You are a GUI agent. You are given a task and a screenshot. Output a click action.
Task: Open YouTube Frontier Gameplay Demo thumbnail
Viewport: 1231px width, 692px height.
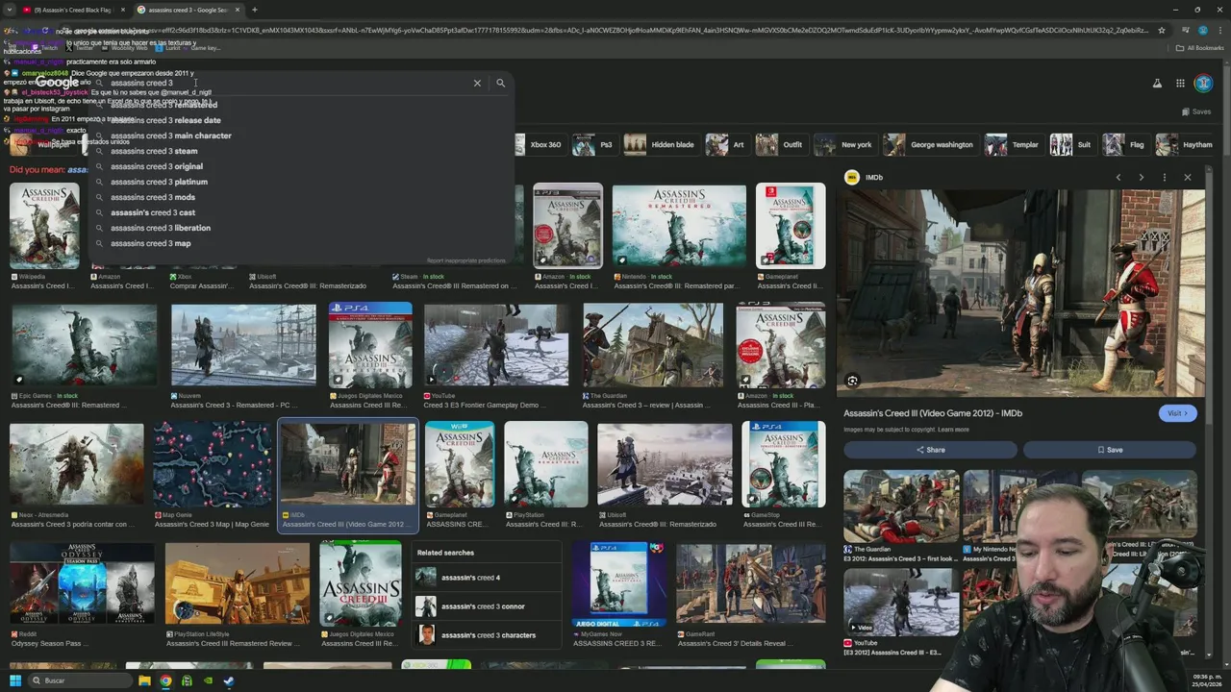point(496,345)
